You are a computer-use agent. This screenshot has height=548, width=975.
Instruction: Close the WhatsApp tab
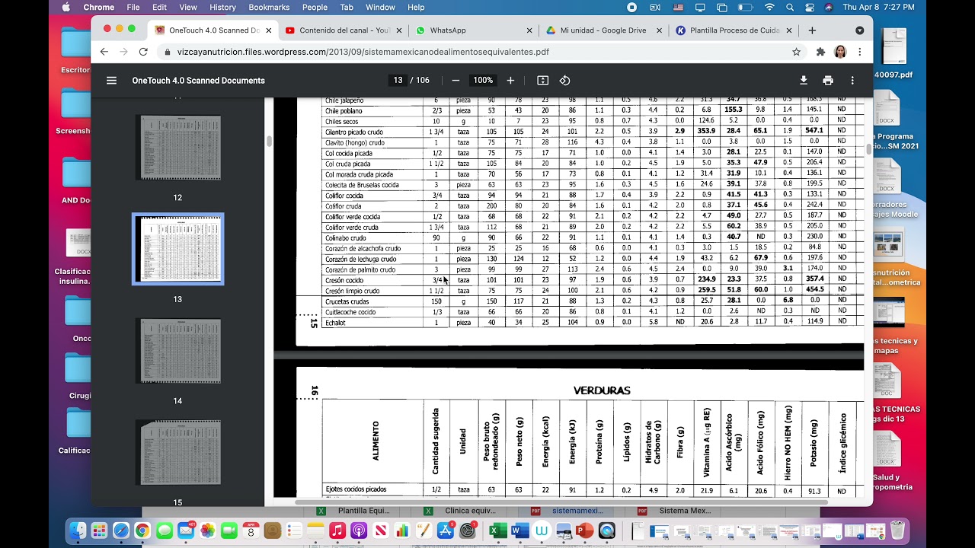coord(529,30)
